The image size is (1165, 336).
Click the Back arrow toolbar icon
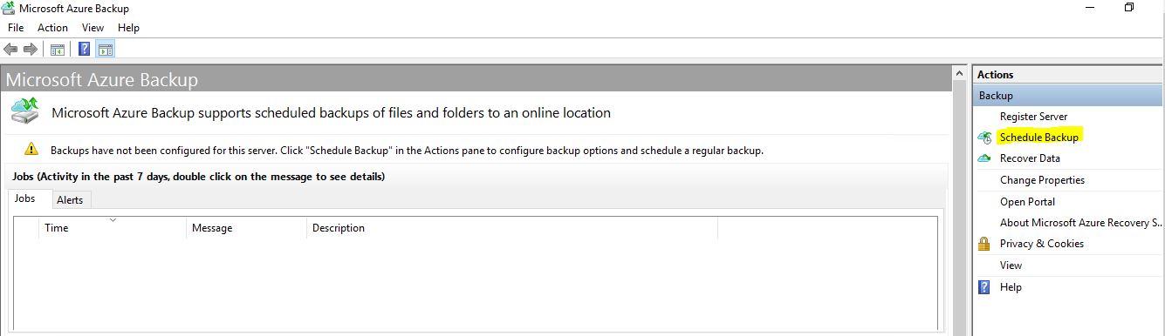[11, 49]
